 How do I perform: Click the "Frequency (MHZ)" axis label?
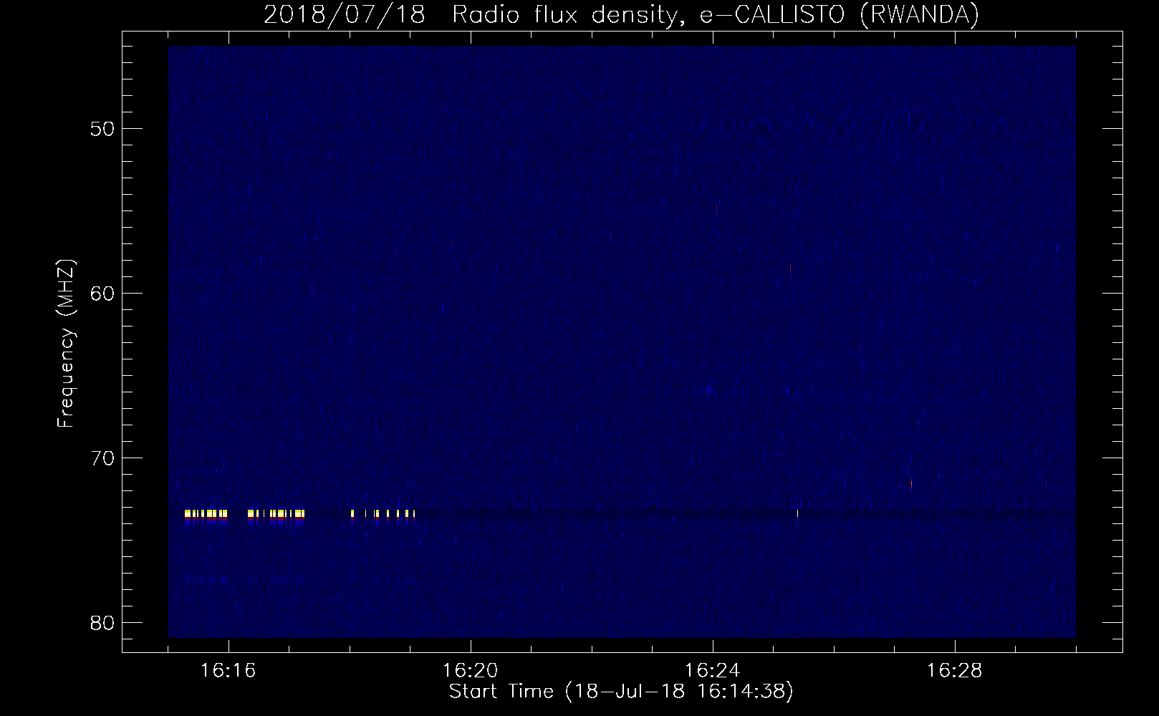click(66, 344)
